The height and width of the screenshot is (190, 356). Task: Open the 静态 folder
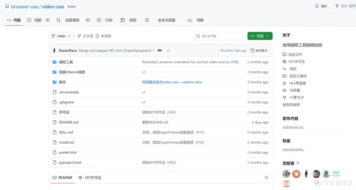click(62, 82)
